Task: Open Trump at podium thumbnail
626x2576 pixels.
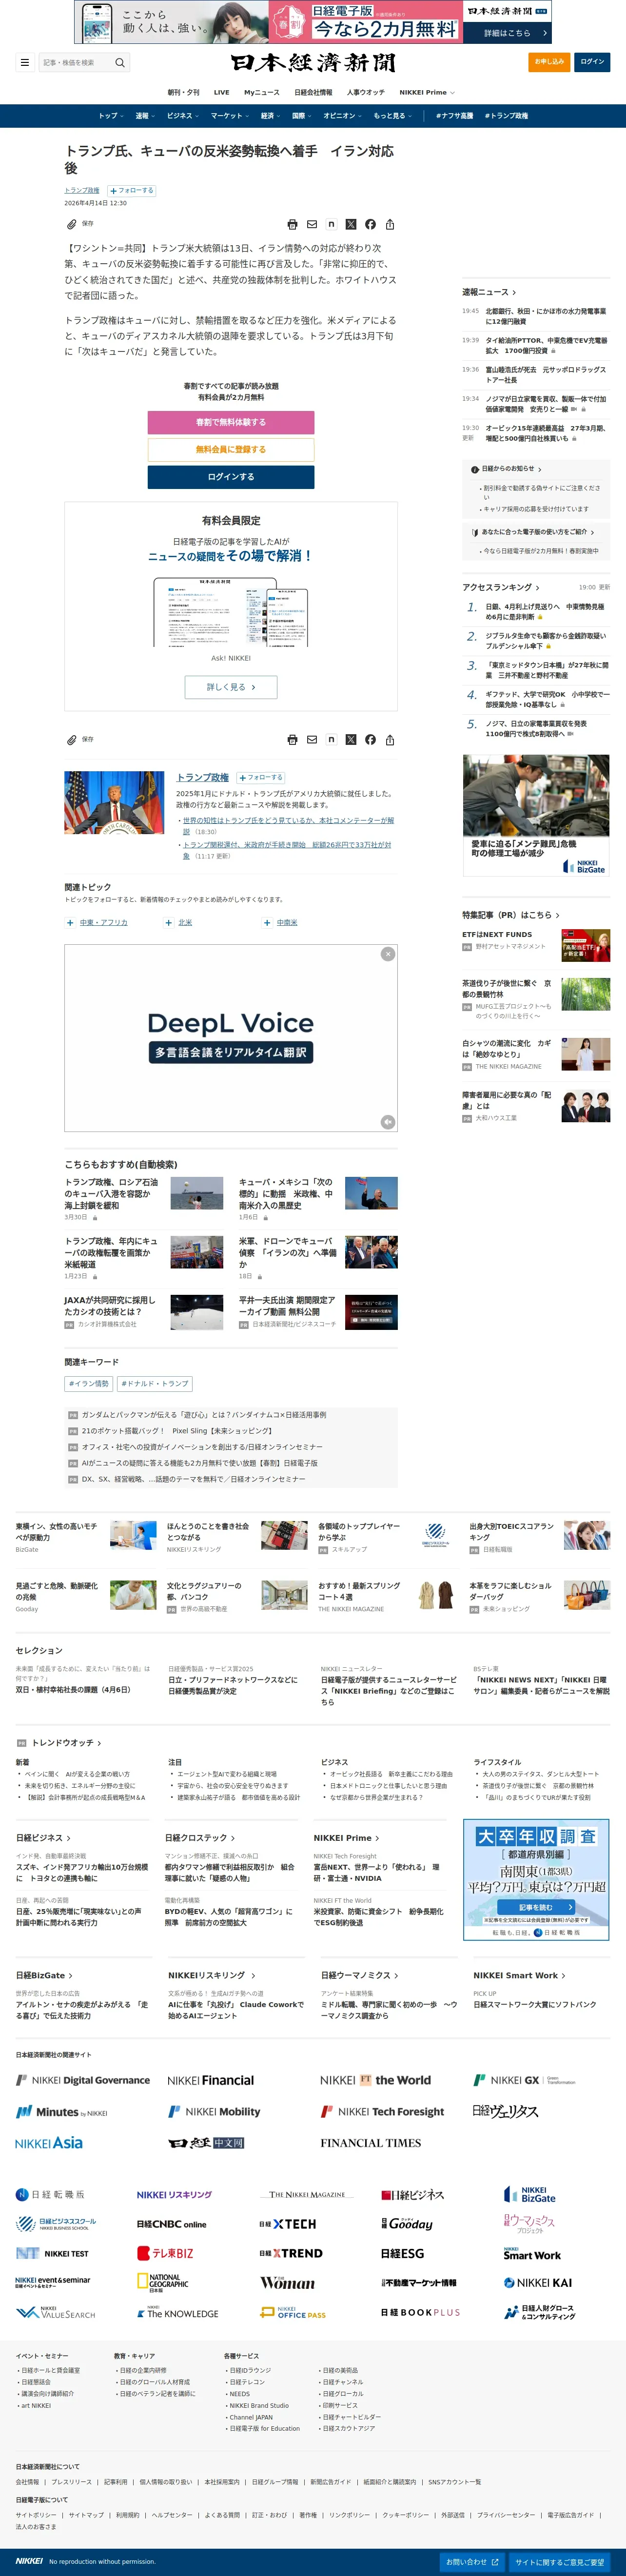Action: 114,803
